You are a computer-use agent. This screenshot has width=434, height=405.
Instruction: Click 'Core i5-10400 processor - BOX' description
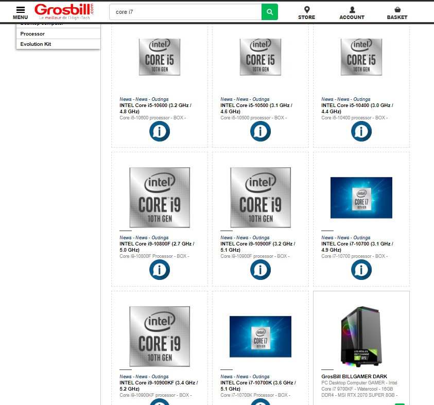click(355, 118)
